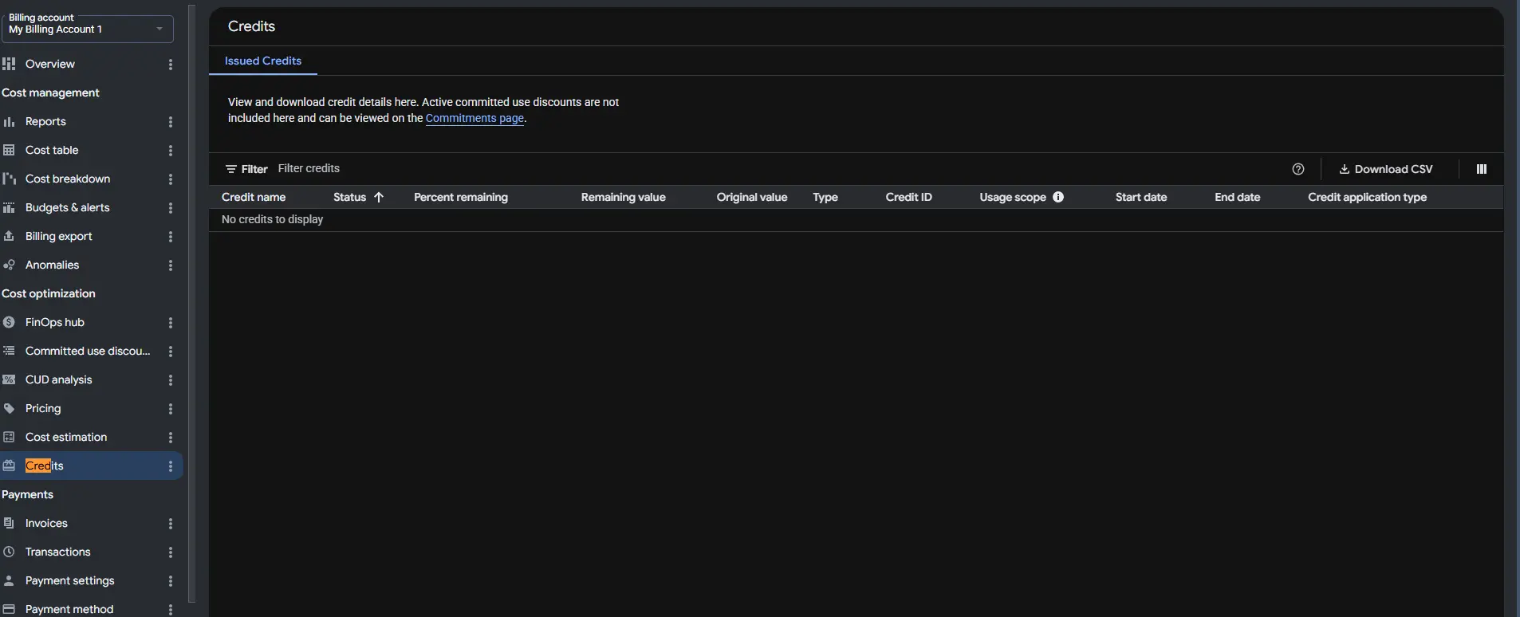1520x617 pixels.
Task: Click the Usage scope info icon
Action: point(1058,197)
